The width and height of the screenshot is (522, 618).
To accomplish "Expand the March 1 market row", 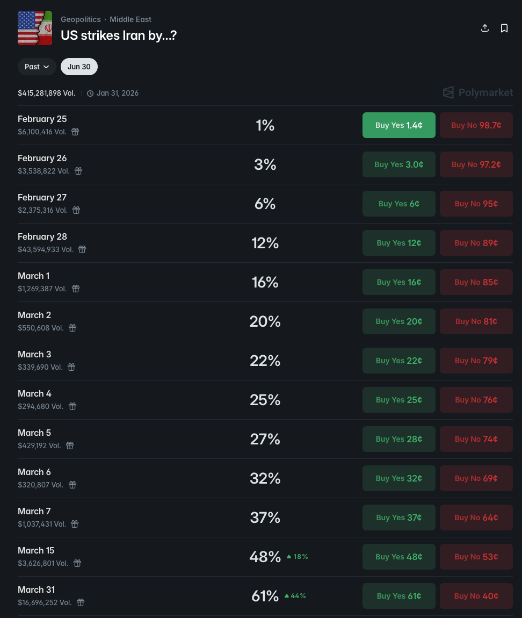I will tap(161, 282).
